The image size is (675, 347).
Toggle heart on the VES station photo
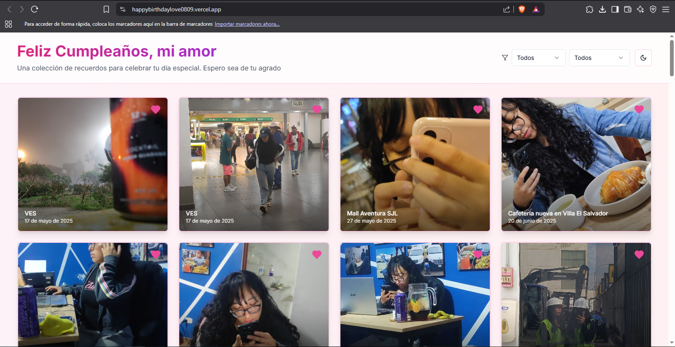point(317,109)
